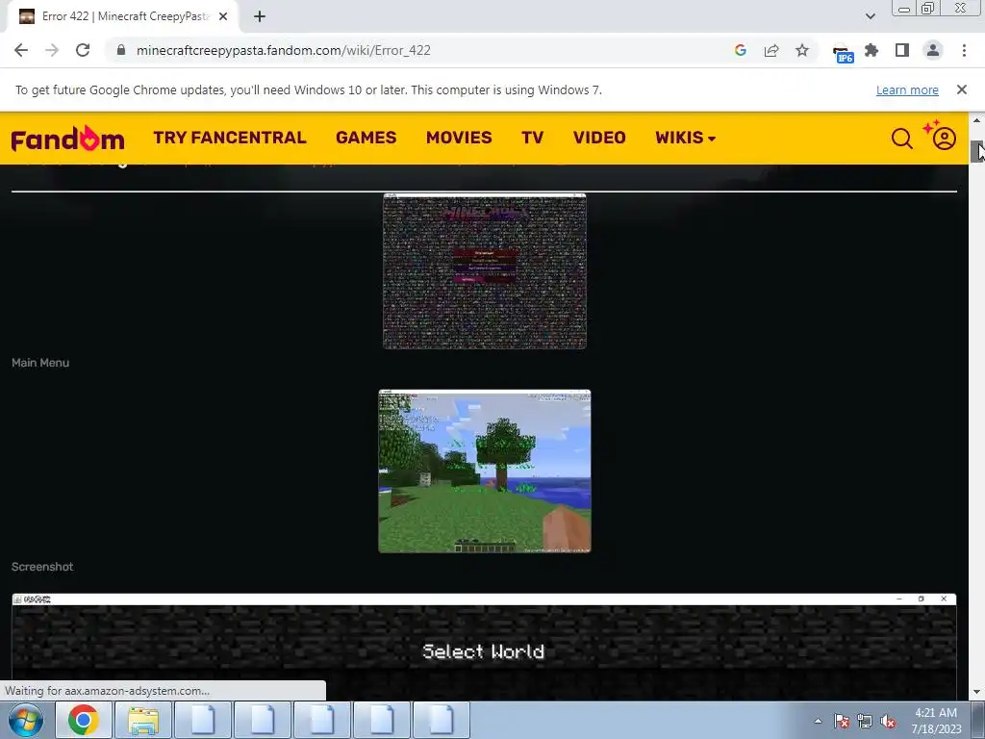Click the Learn more link
The width and height of the screenshot is (985, 739).
point(907,89)
